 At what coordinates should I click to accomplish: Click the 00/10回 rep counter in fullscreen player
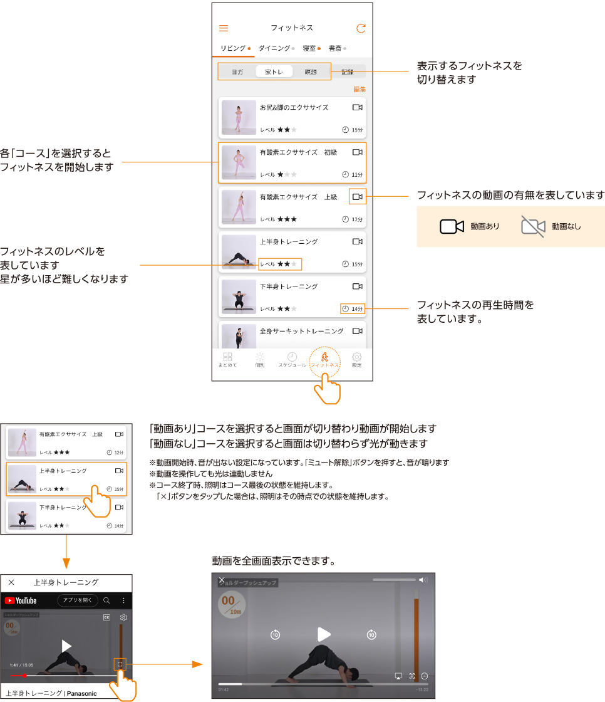pyautogui.click(x=231, y=604)
